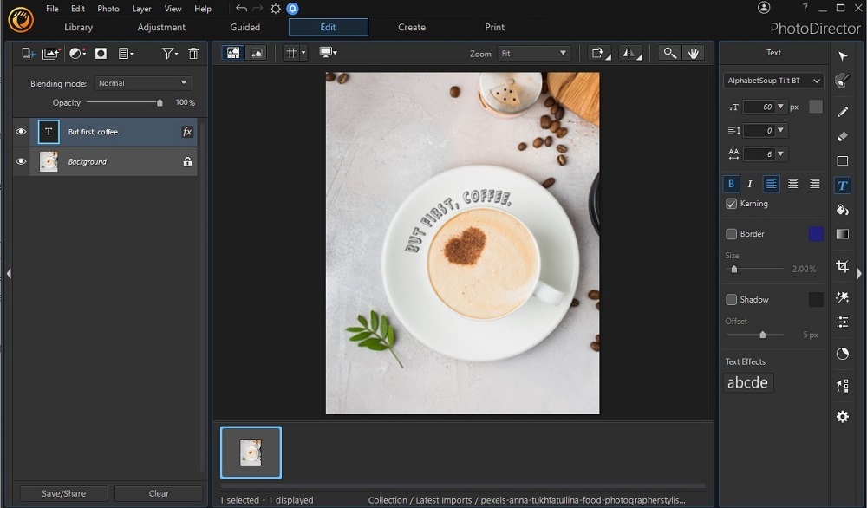Open the Zoom level dropdown

(x=535, y=53)
